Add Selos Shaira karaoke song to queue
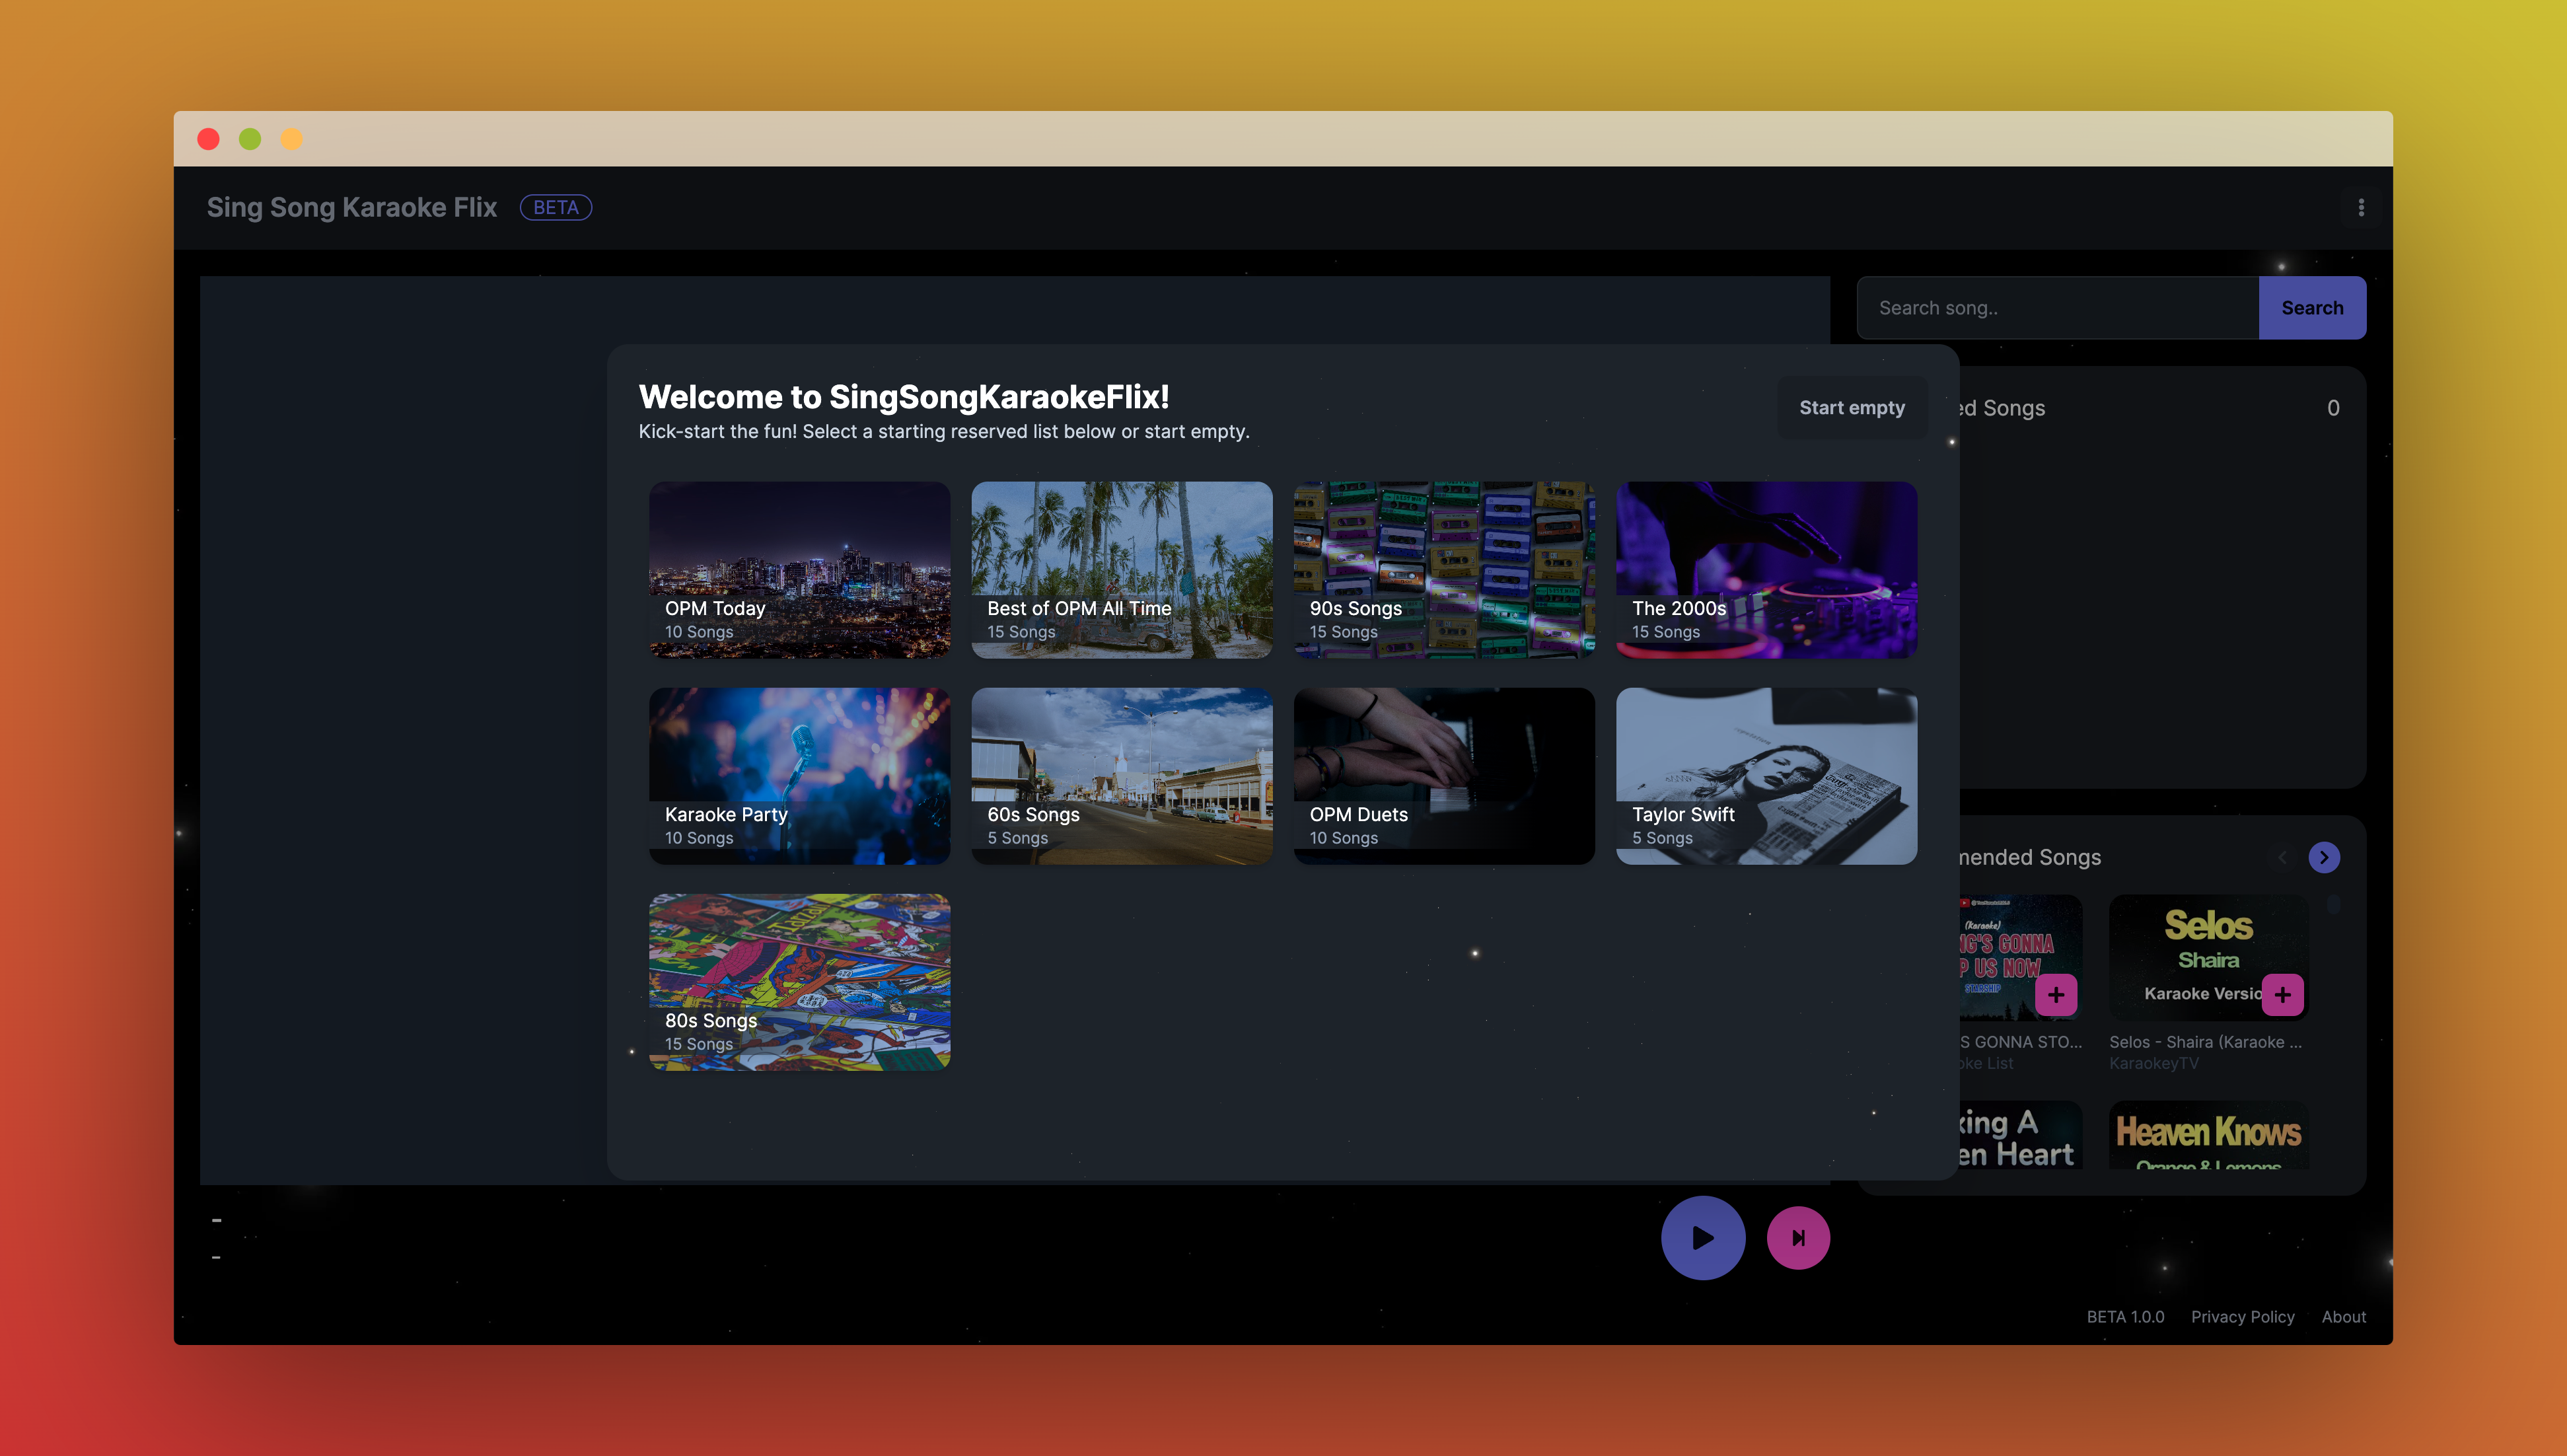Screen dimensions: 2567x1456 [2282, 994]
